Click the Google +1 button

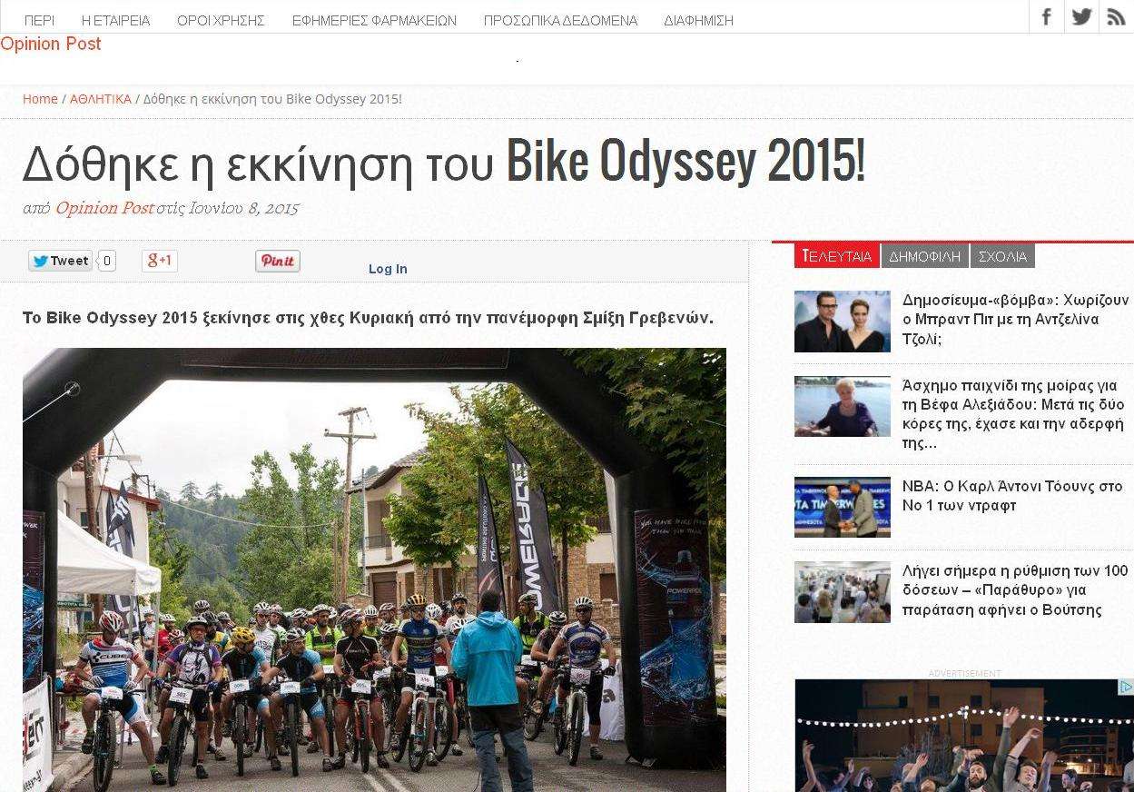tap(160, 261)
